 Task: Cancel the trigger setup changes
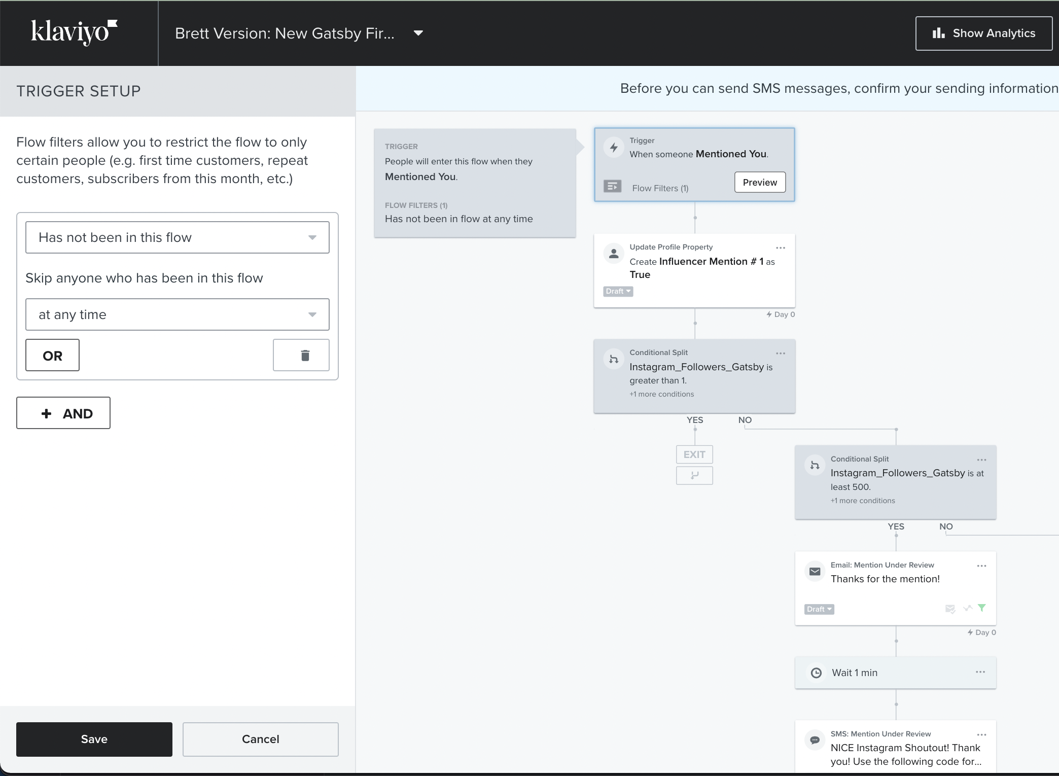pyautogui.click(x=261, y=739)
